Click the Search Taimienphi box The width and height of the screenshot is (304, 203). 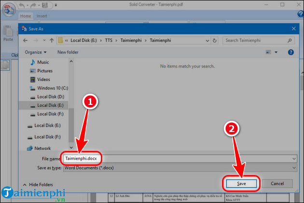[x=259, y=41]
